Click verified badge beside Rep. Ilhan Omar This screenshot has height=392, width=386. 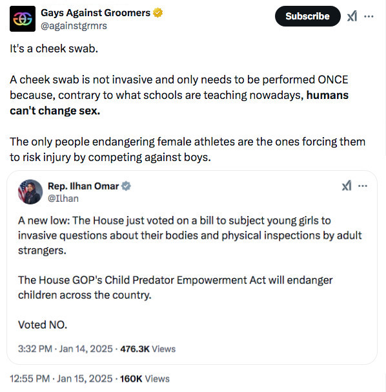pos(126,186)
